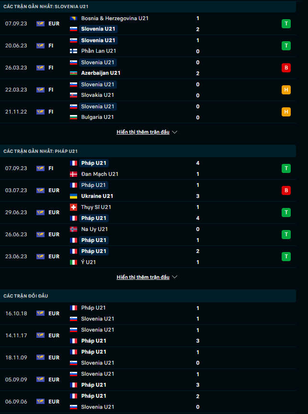Expand more Pháp U21 matches via chevron
This screenshot has width=308, height=414.
coord(175,277)
